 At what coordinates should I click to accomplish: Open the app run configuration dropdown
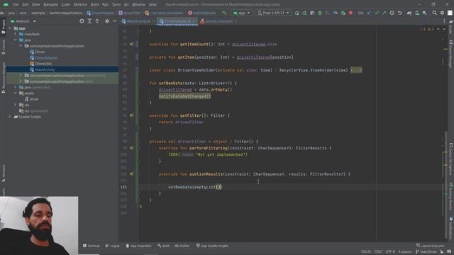241,13
